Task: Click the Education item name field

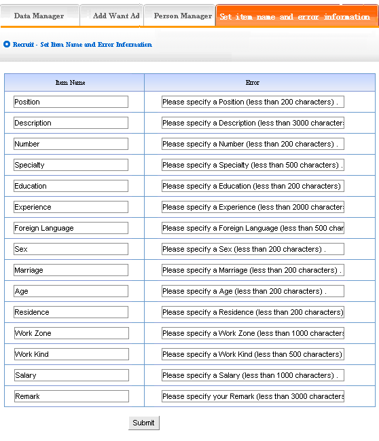Action: coord(71,186)
